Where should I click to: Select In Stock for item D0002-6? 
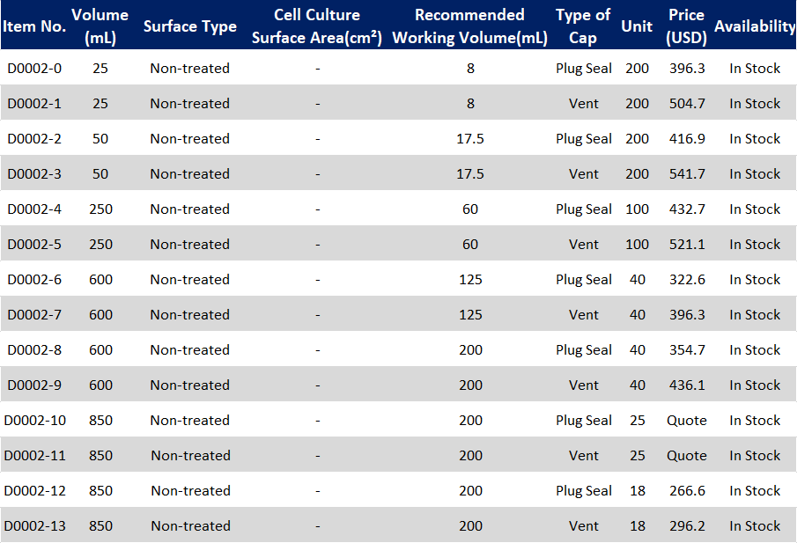pos(755,279)
